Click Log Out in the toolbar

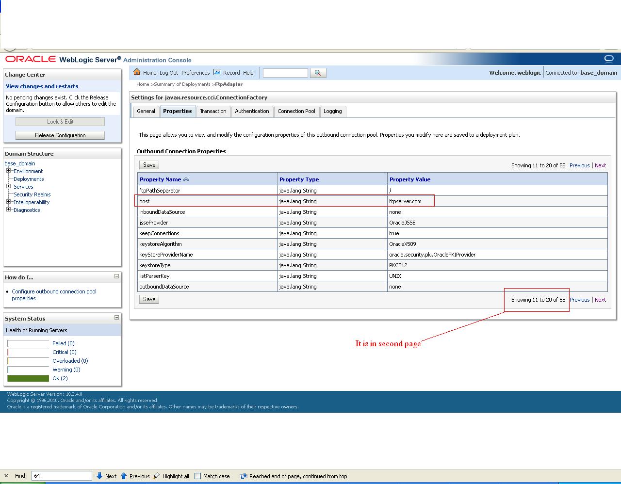(x=169, y=73)
